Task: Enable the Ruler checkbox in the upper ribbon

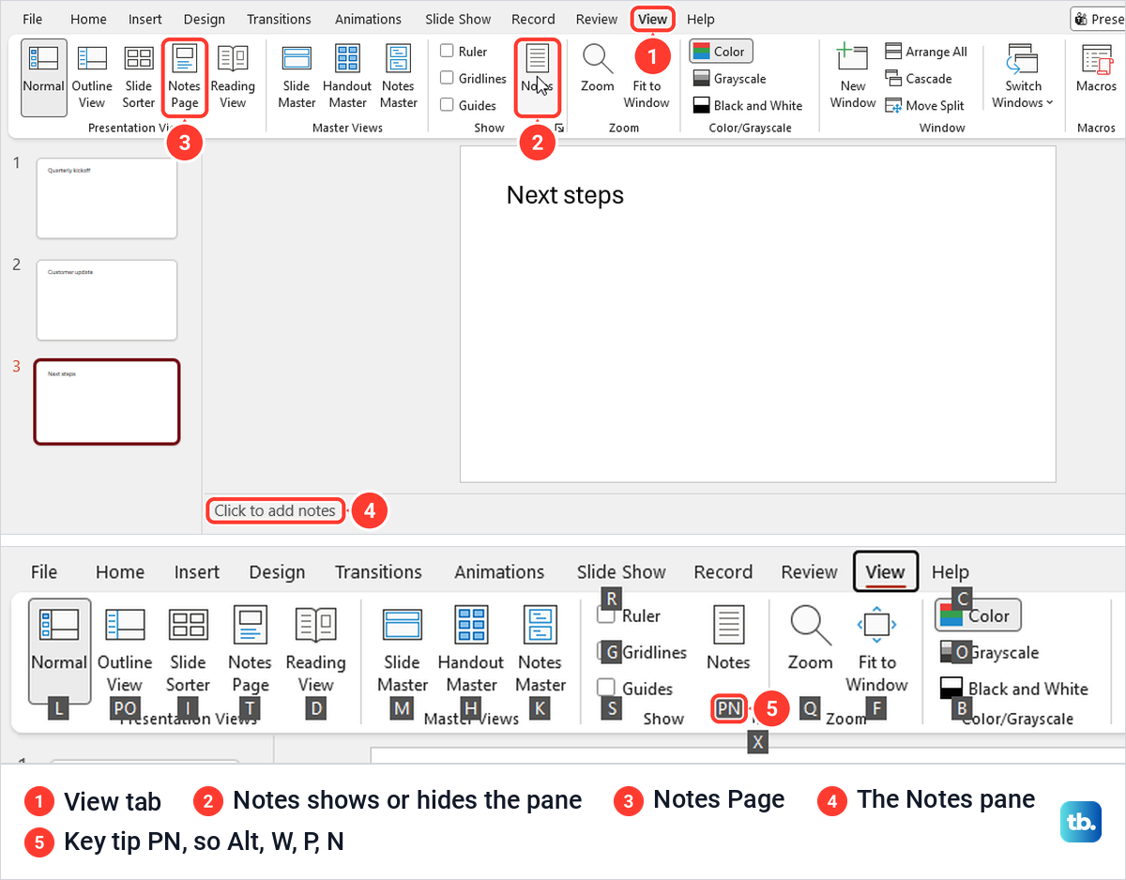Action: click(448, 52)
